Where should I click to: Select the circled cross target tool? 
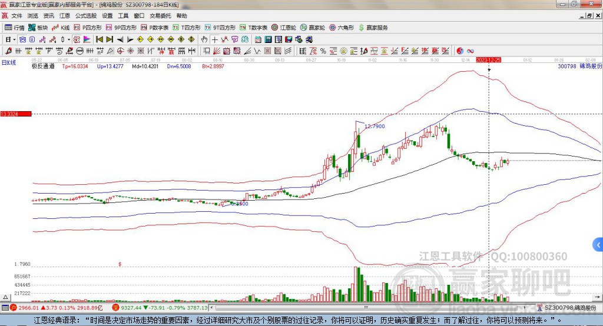(120, 51)
